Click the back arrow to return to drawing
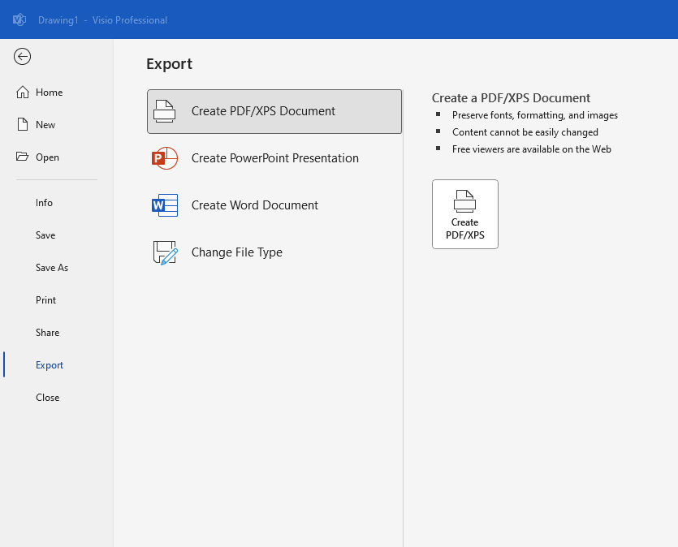This screenshot has height=547, width=678. (x=22, y=56)
